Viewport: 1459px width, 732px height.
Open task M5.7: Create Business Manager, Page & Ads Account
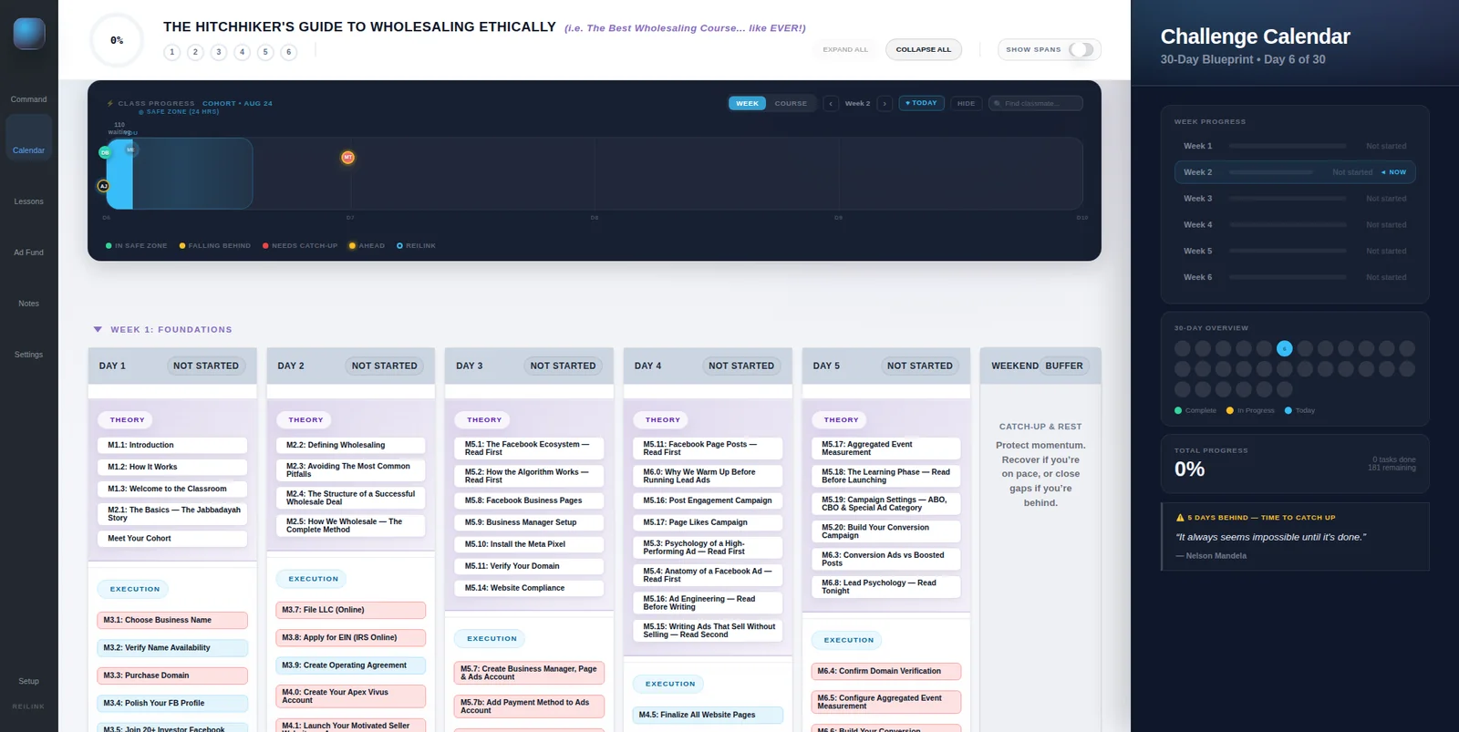529,674
